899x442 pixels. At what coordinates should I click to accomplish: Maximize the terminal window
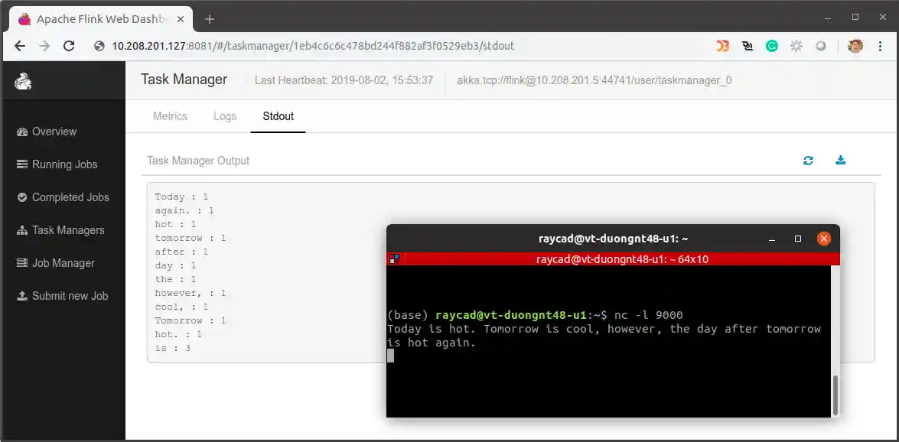click(797, 239)
